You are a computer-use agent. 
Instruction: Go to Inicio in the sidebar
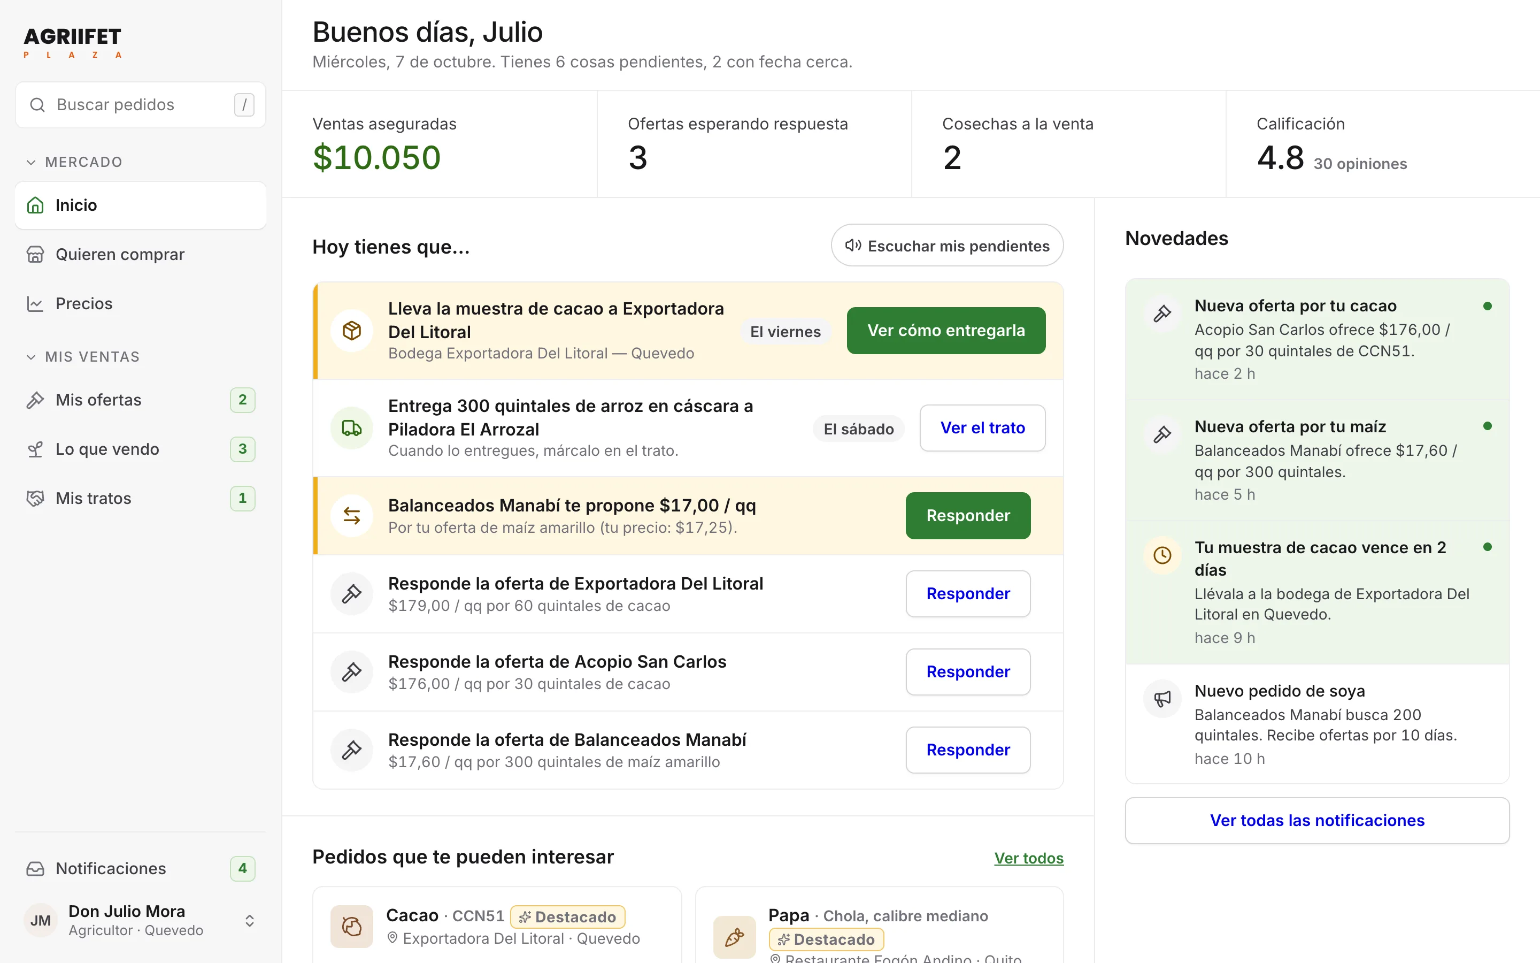[x=141, y=205]
